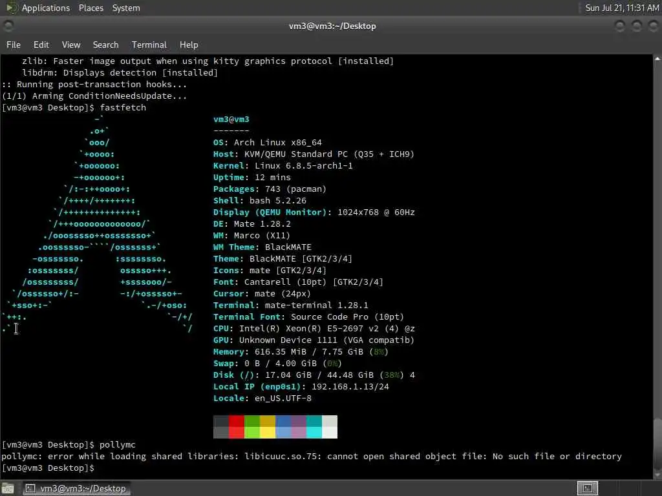The height and width of the screenshot is (496, 662).
Task: Open the Help menu
Action: [189, 45]
